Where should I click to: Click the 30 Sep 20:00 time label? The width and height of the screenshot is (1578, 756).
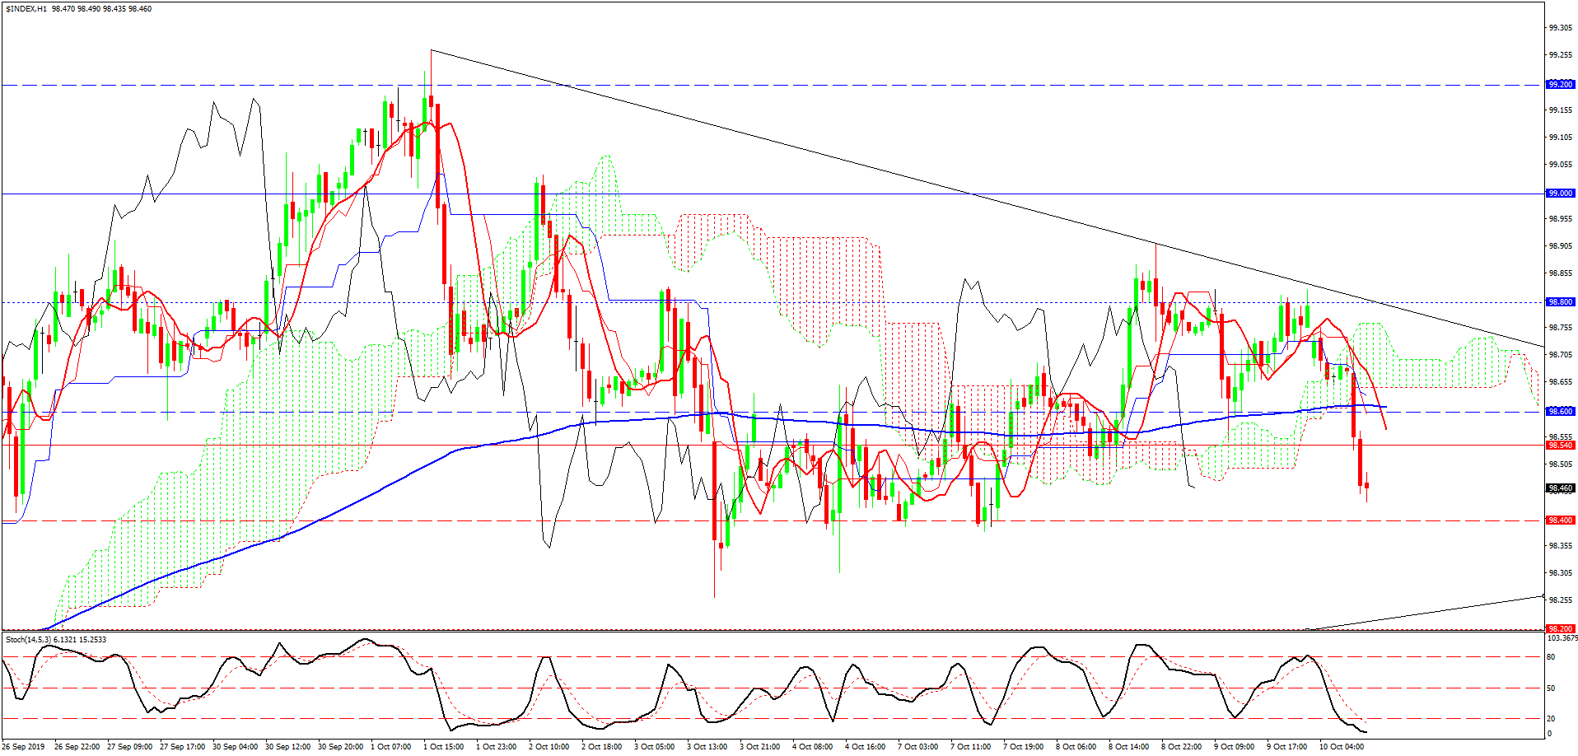[341, 747]
